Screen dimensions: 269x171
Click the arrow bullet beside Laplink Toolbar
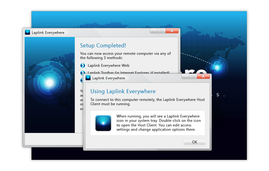(x=82, y=73)
